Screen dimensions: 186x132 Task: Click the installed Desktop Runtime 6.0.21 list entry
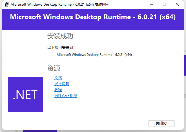click(94, 54)
